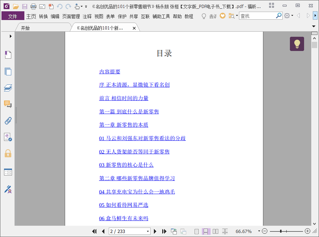Open the 主页 tab
Viewport: 319px width, 237px height.
[x=31, y=16]
